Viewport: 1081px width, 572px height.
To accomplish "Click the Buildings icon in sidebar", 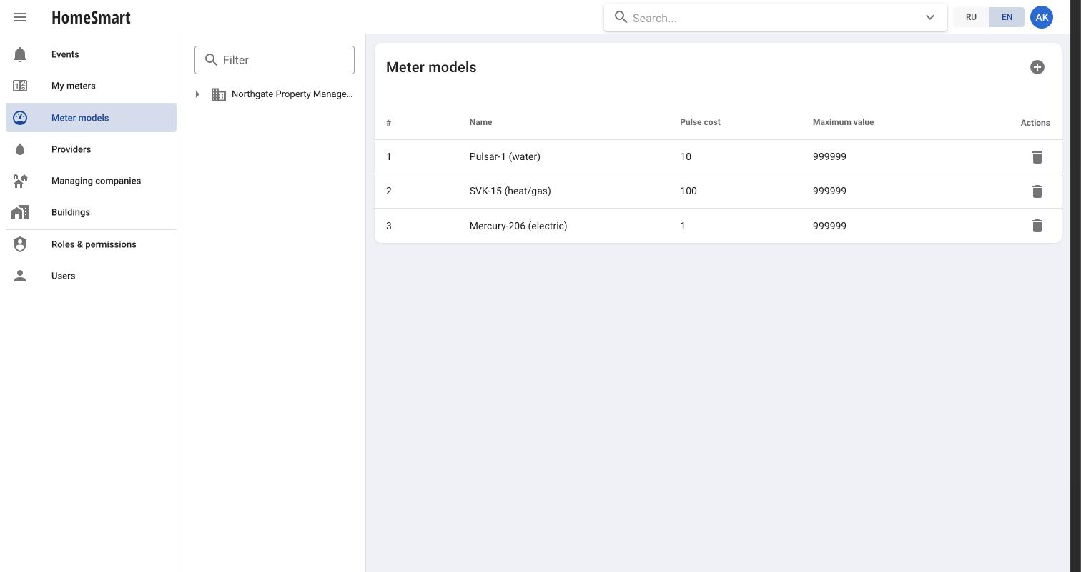I will (x=20, y=212).
